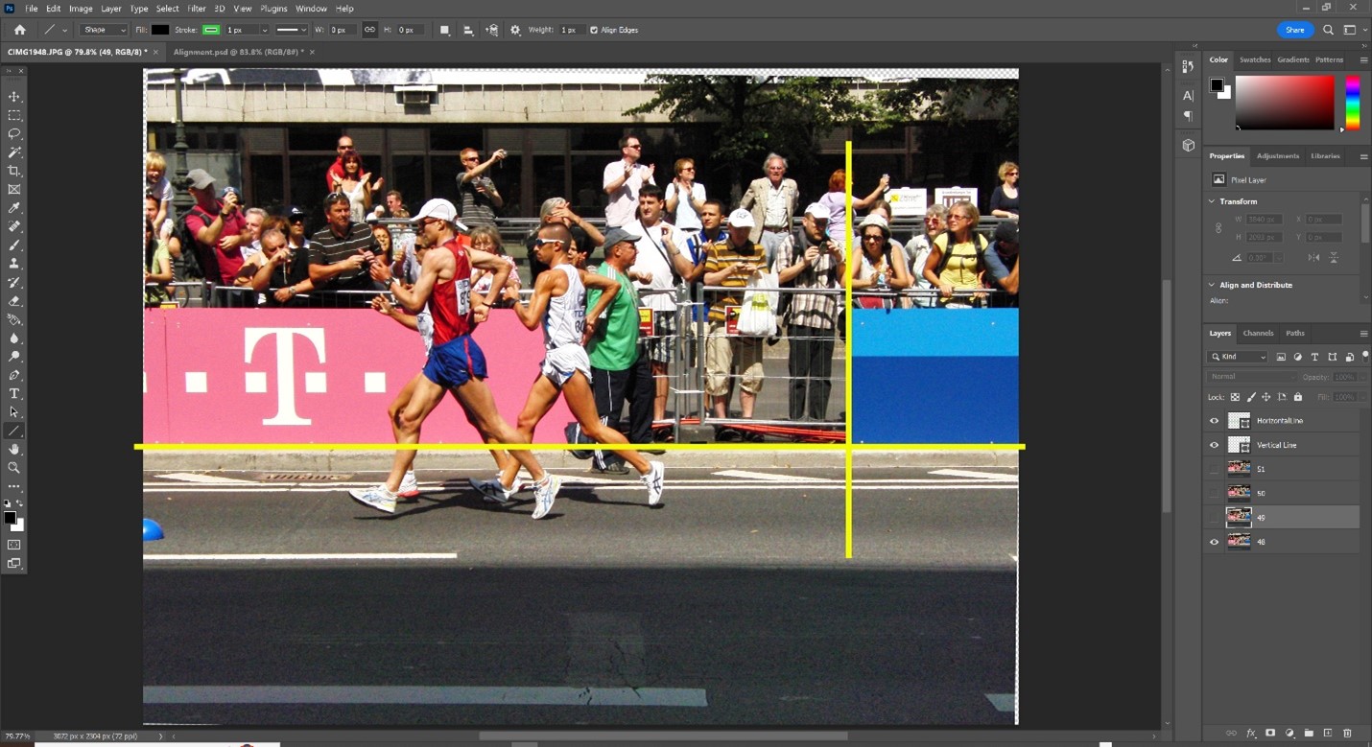Viewport: 1372px width, 747px height.
Task: Select the Spot Healing Brush tool
Action: coord(14,227)
